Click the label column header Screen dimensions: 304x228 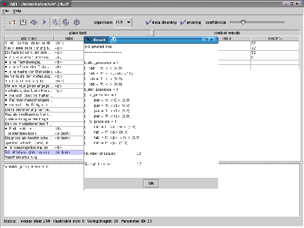(x=69, y=38)
